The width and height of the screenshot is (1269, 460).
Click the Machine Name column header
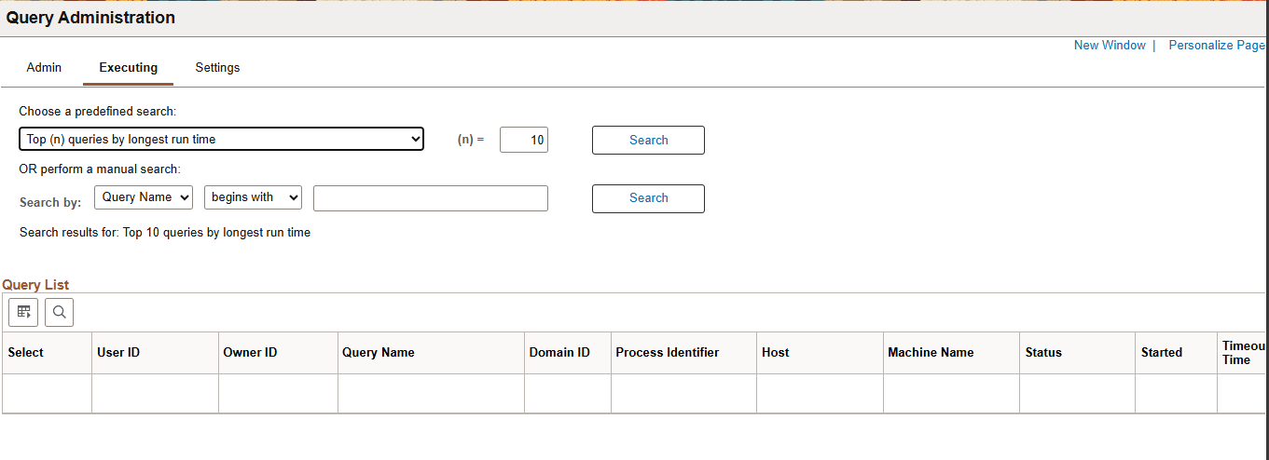pos(930,353)
